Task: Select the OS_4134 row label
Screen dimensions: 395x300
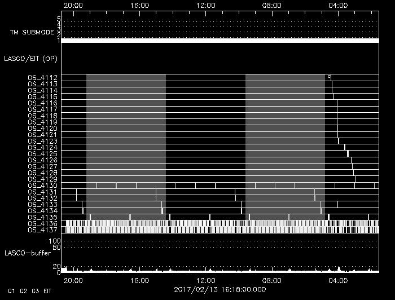Action: (42, 211)
